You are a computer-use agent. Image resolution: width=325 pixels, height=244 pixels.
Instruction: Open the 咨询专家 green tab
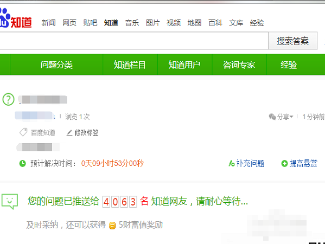pos(239,65)
